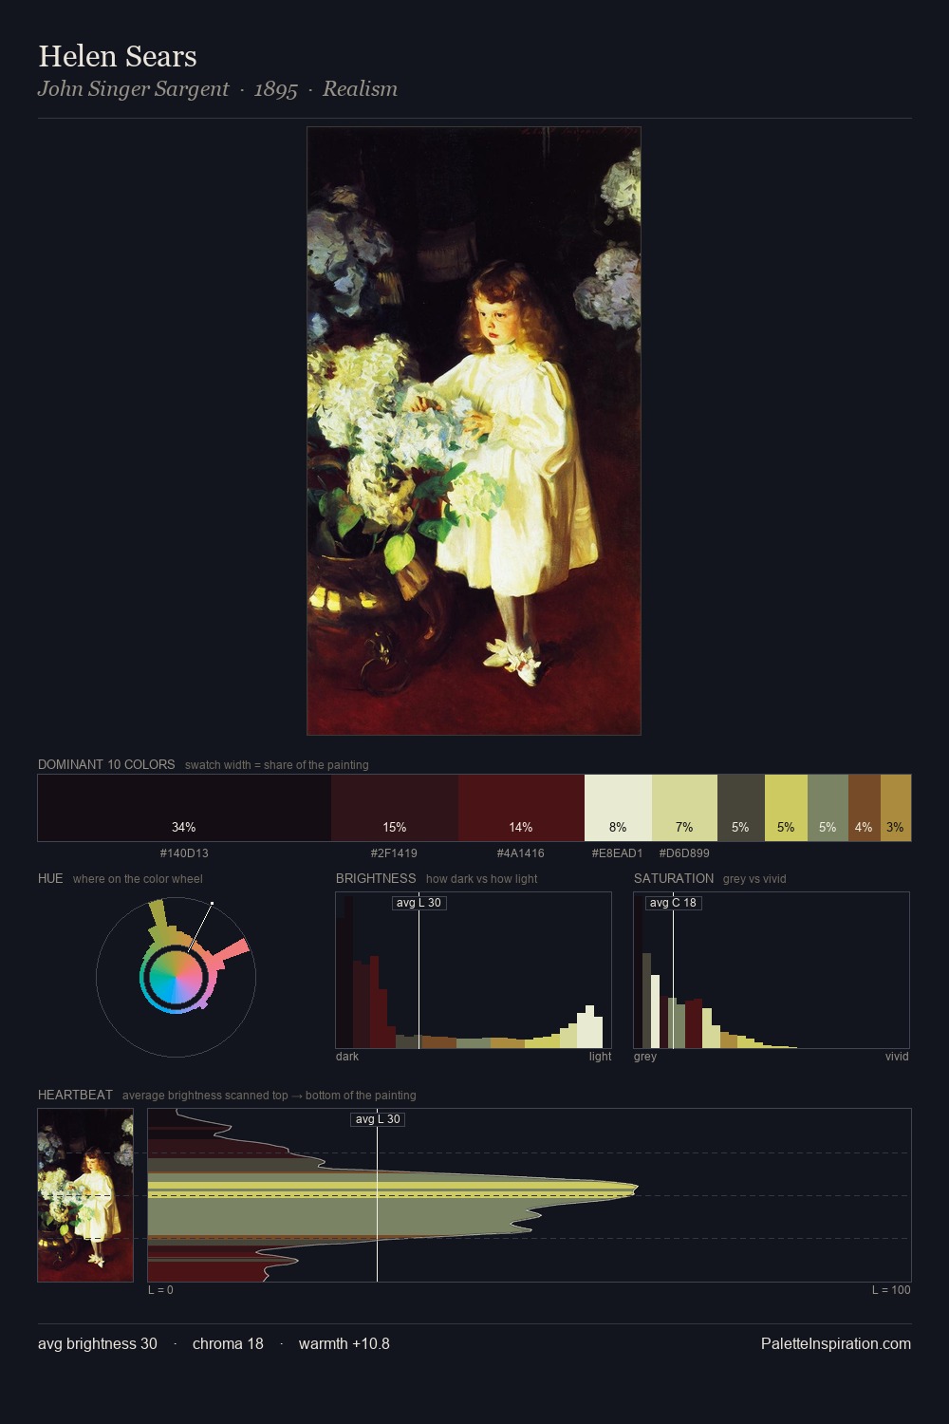Open the main Helen Sears painting image

474,431
